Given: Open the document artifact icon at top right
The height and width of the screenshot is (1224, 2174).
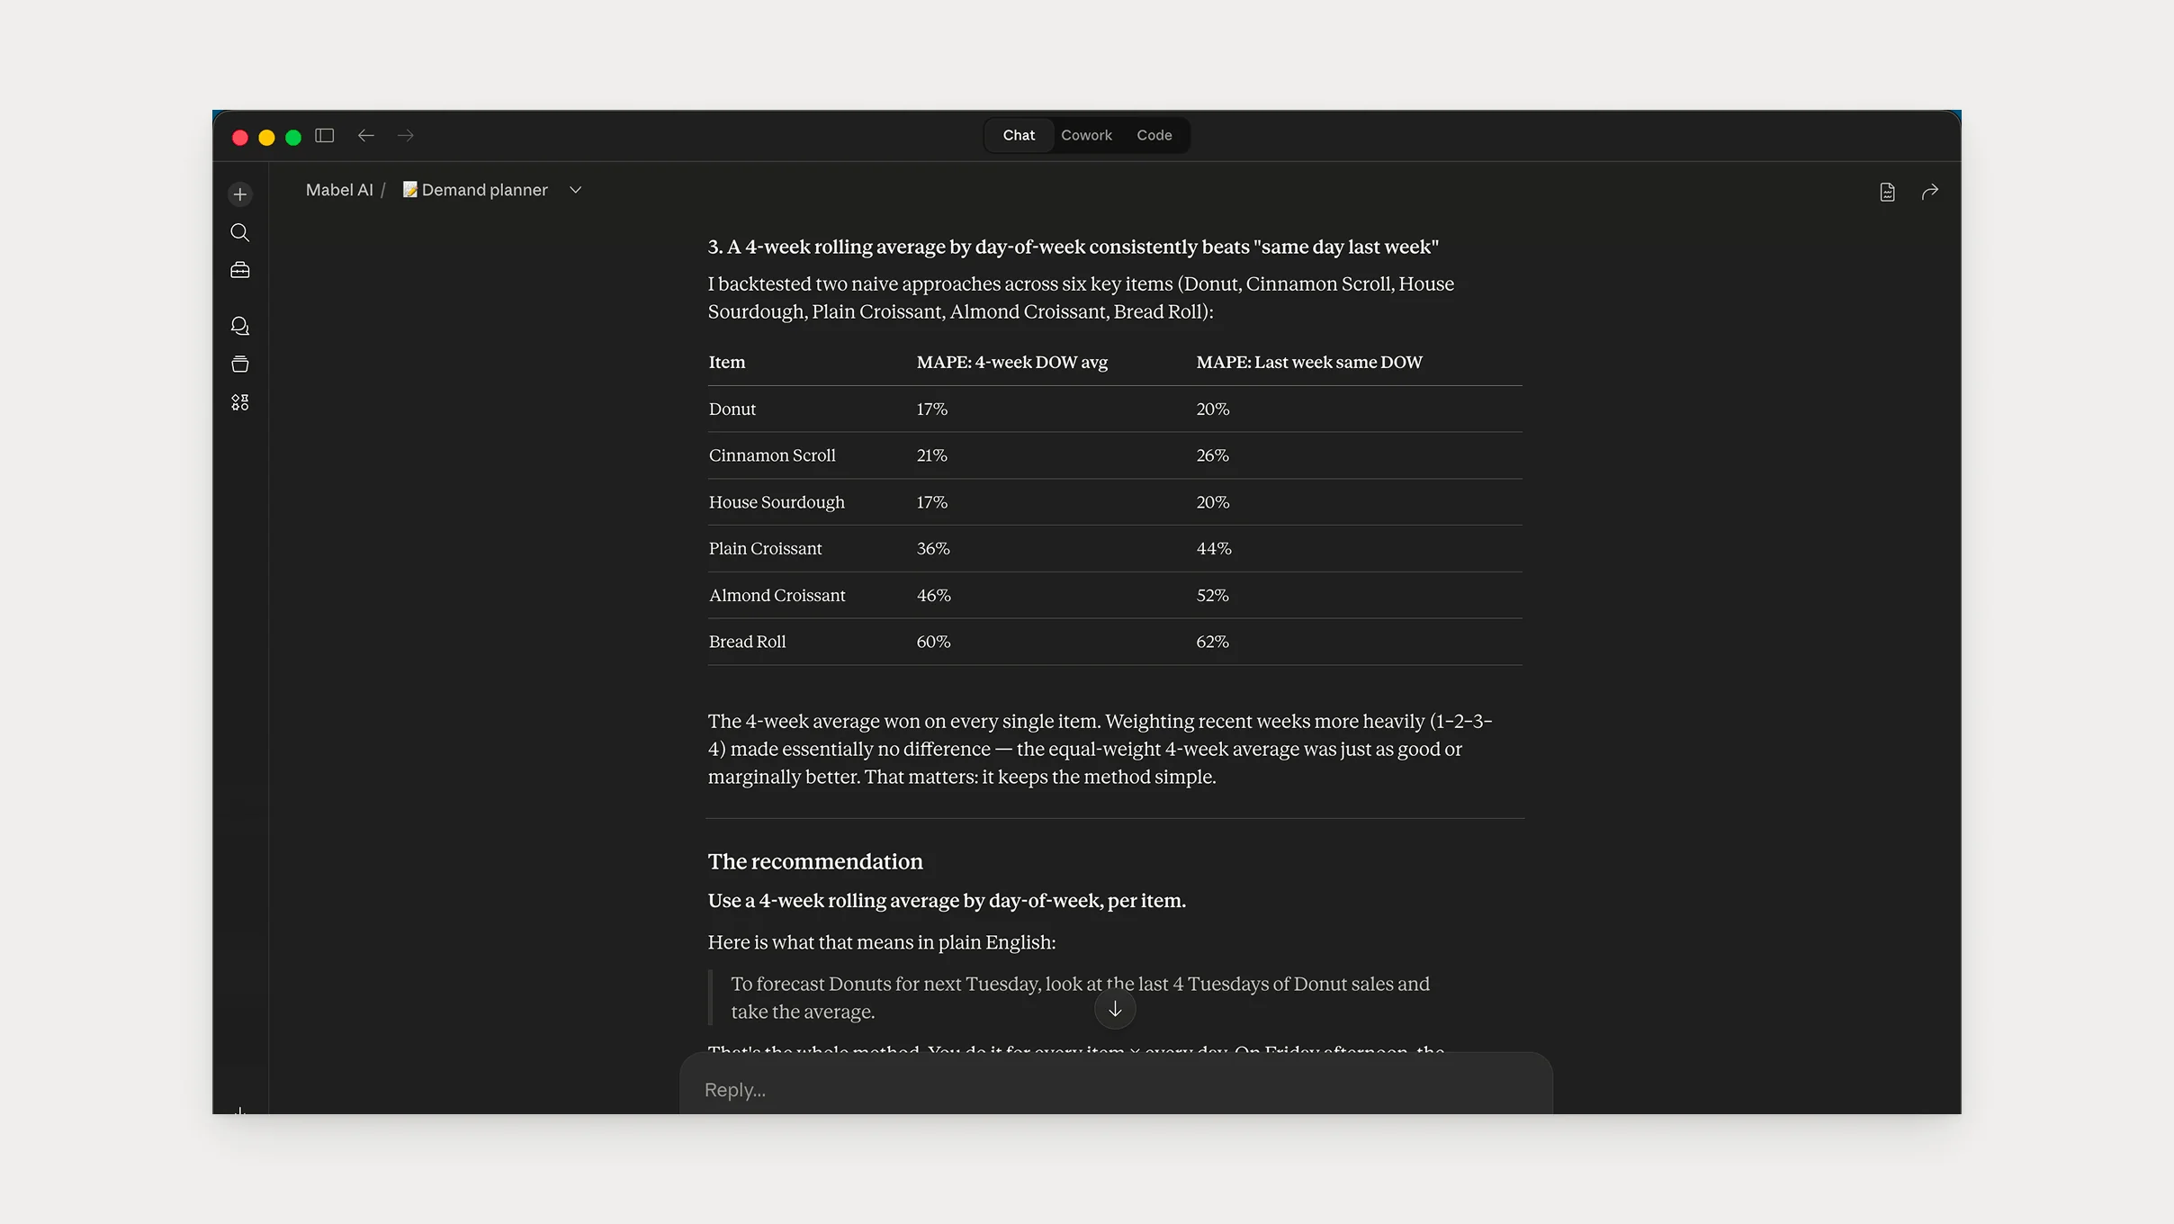Looking at the screenshot, I should point(1888,192).
